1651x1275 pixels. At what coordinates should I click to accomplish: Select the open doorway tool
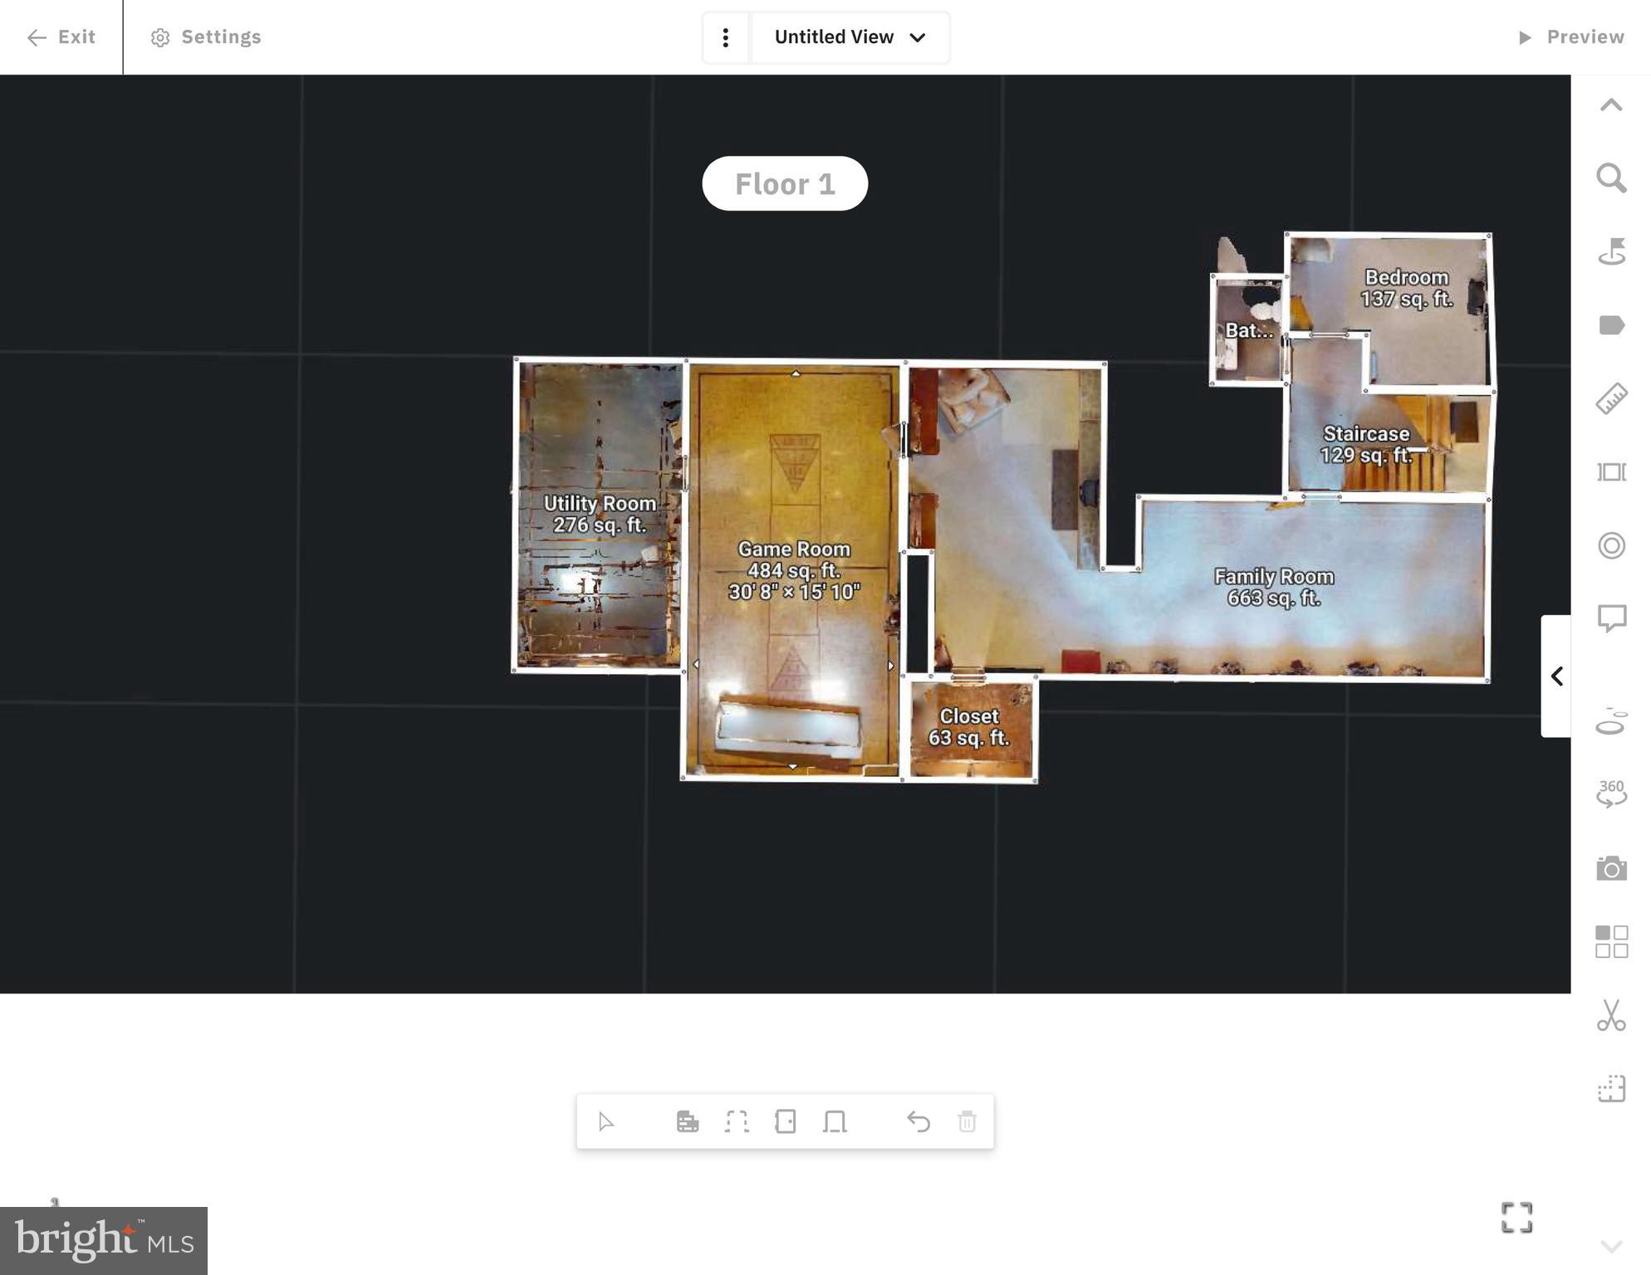click(835, 1122)
